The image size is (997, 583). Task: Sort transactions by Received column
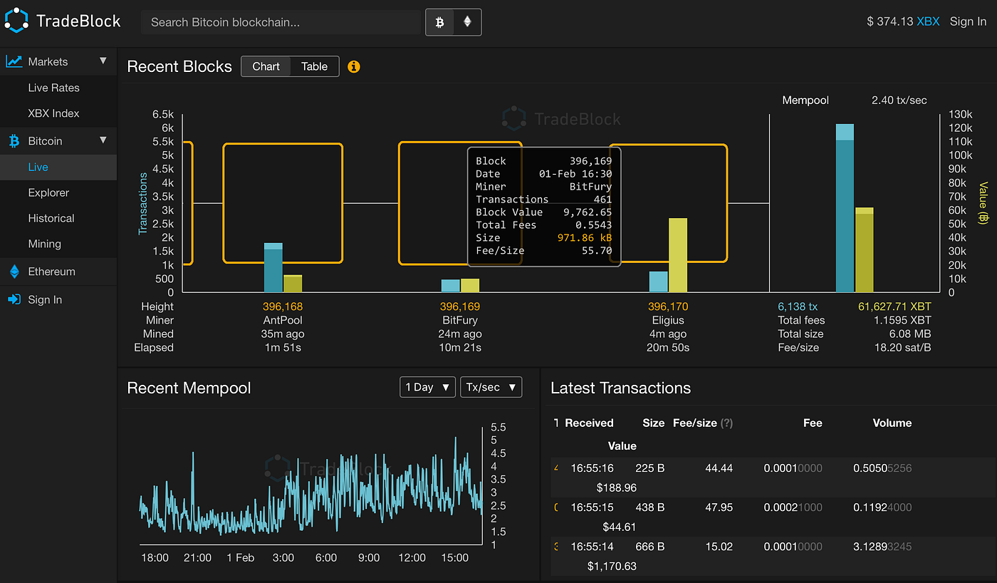click(589, 423)
